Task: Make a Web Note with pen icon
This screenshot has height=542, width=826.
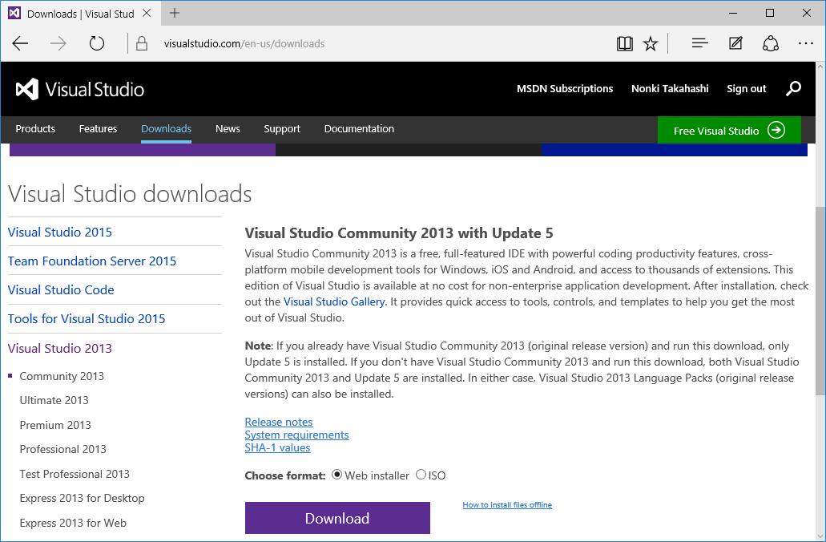Action: [x=735, y=43]
